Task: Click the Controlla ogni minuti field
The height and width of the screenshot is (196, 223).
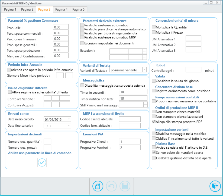Action: coord(193,70)
